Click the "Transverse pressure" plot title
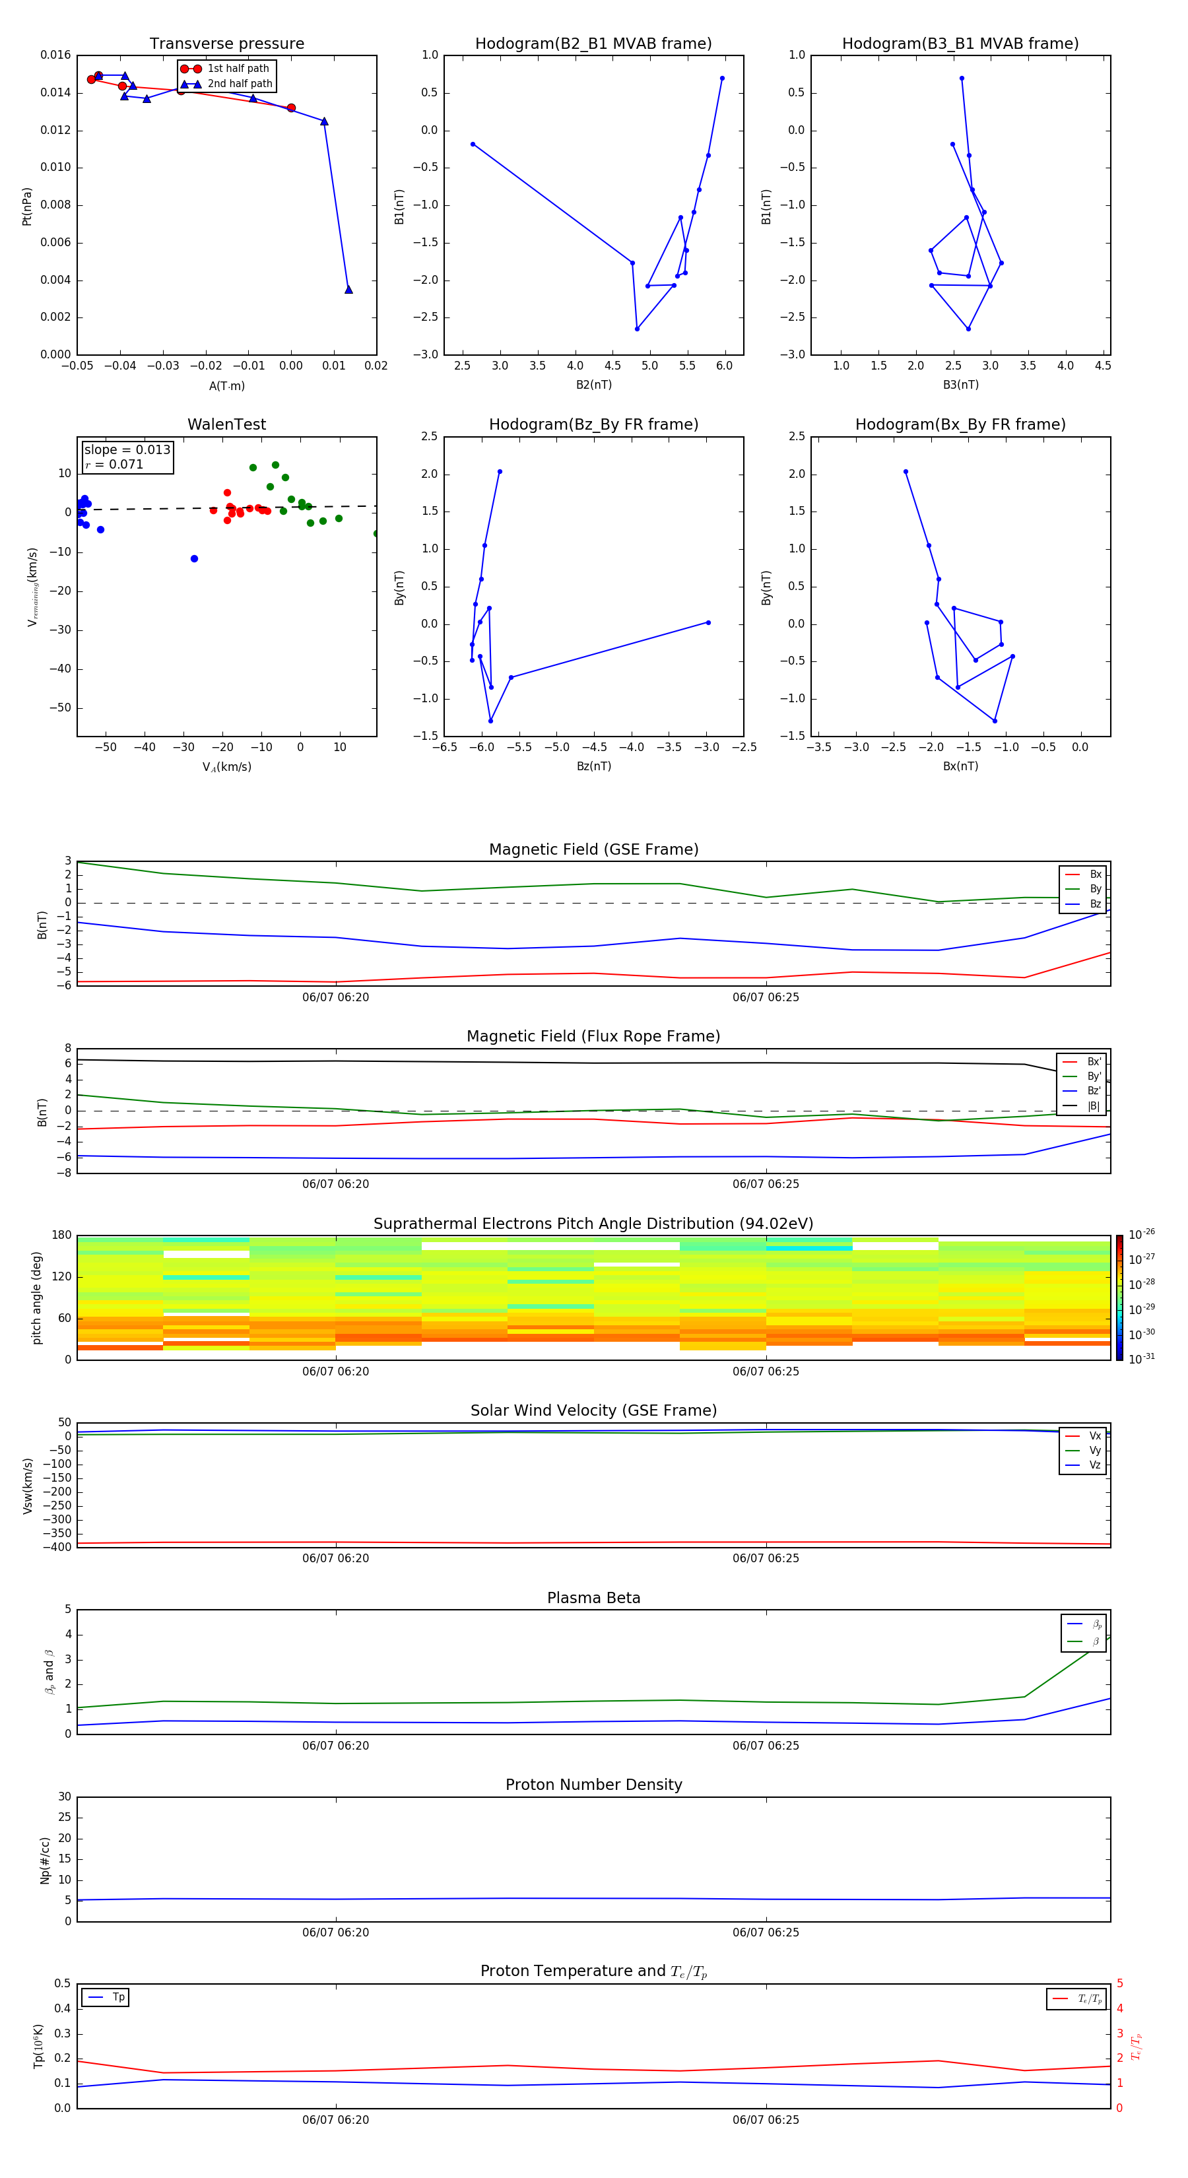 coord(226,44)
